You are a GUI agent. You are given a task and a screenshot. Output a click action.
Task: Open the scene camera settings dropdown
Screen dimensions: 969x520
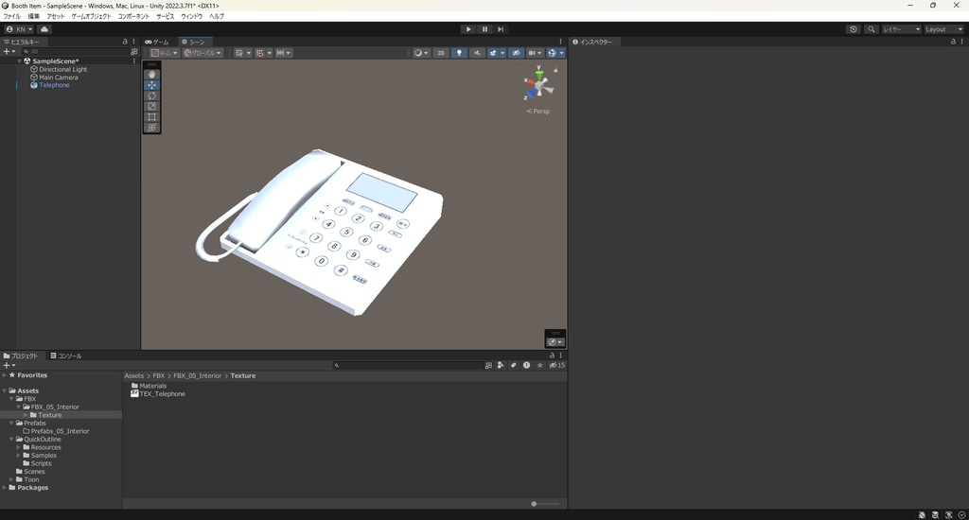pos(535,53)
